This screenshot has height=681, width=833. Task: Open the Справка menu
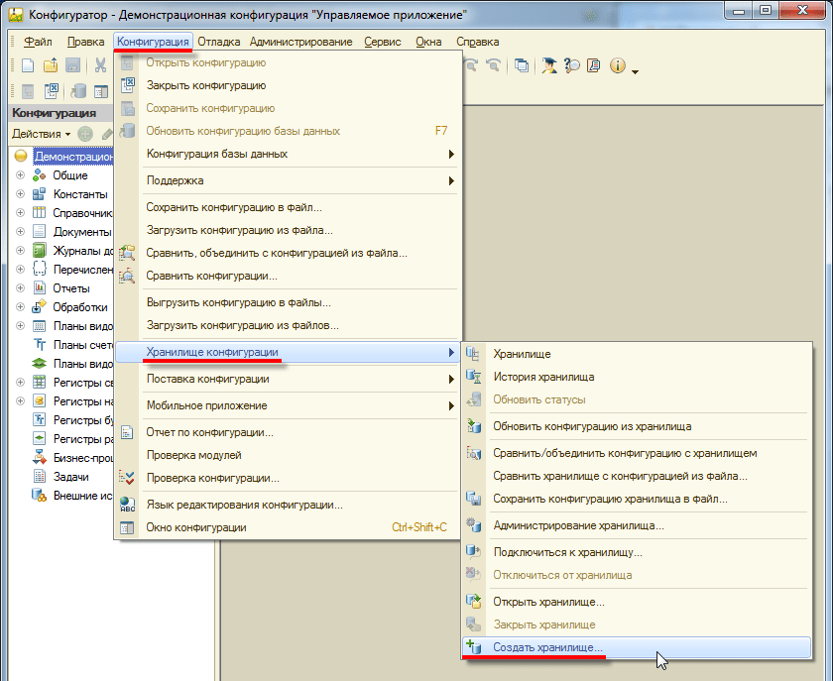pyautogui.click(x=478, y=42)
